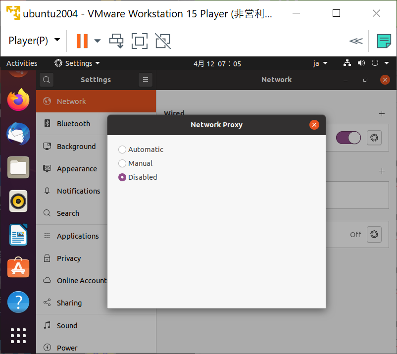Open Applications settings panel
The width and height of the screenshot is (397, 354).
[72, 236]
